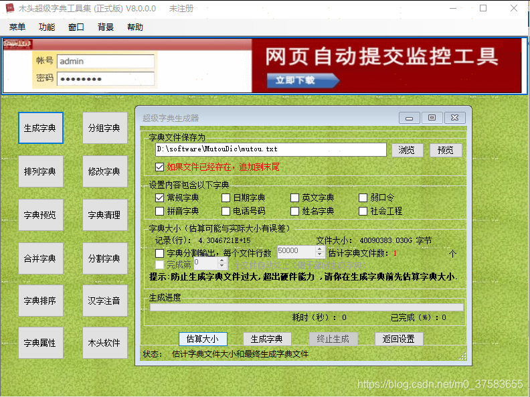The height and width of the screenshot is (397, 530).
Task: Open the 排列字典 tool
Action: pyautogui.click(x=41, y=171)
